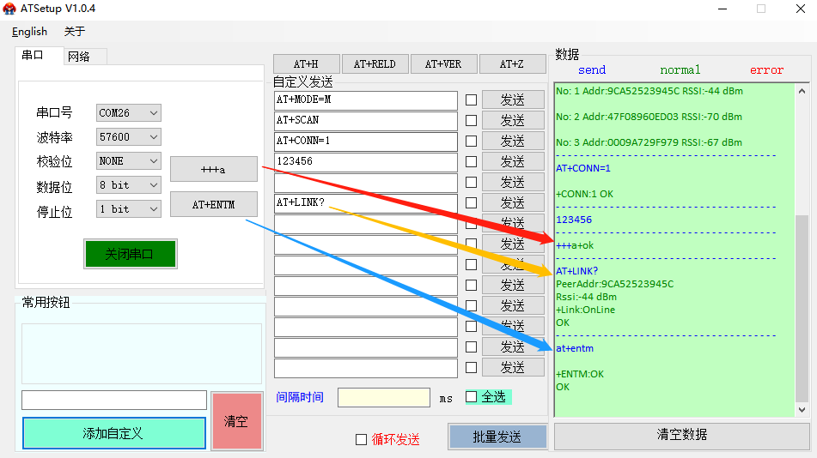The image size is (817, 458).
Task: Click the green 关闭串口 button
Action: pyautogui.click(x=130, y=254)
